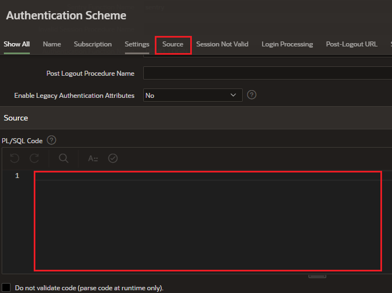392x293 pixels.
Task: Trigger the auto-complete toolbar icon
Action: (93, 159)
